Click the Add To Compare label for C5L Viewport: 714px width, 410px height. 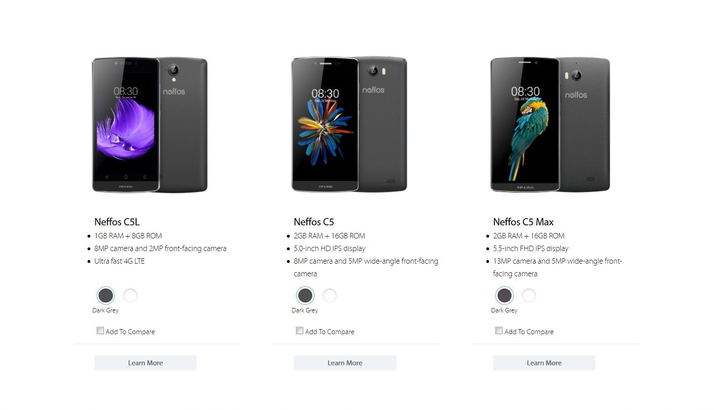[x=130, y=331]
